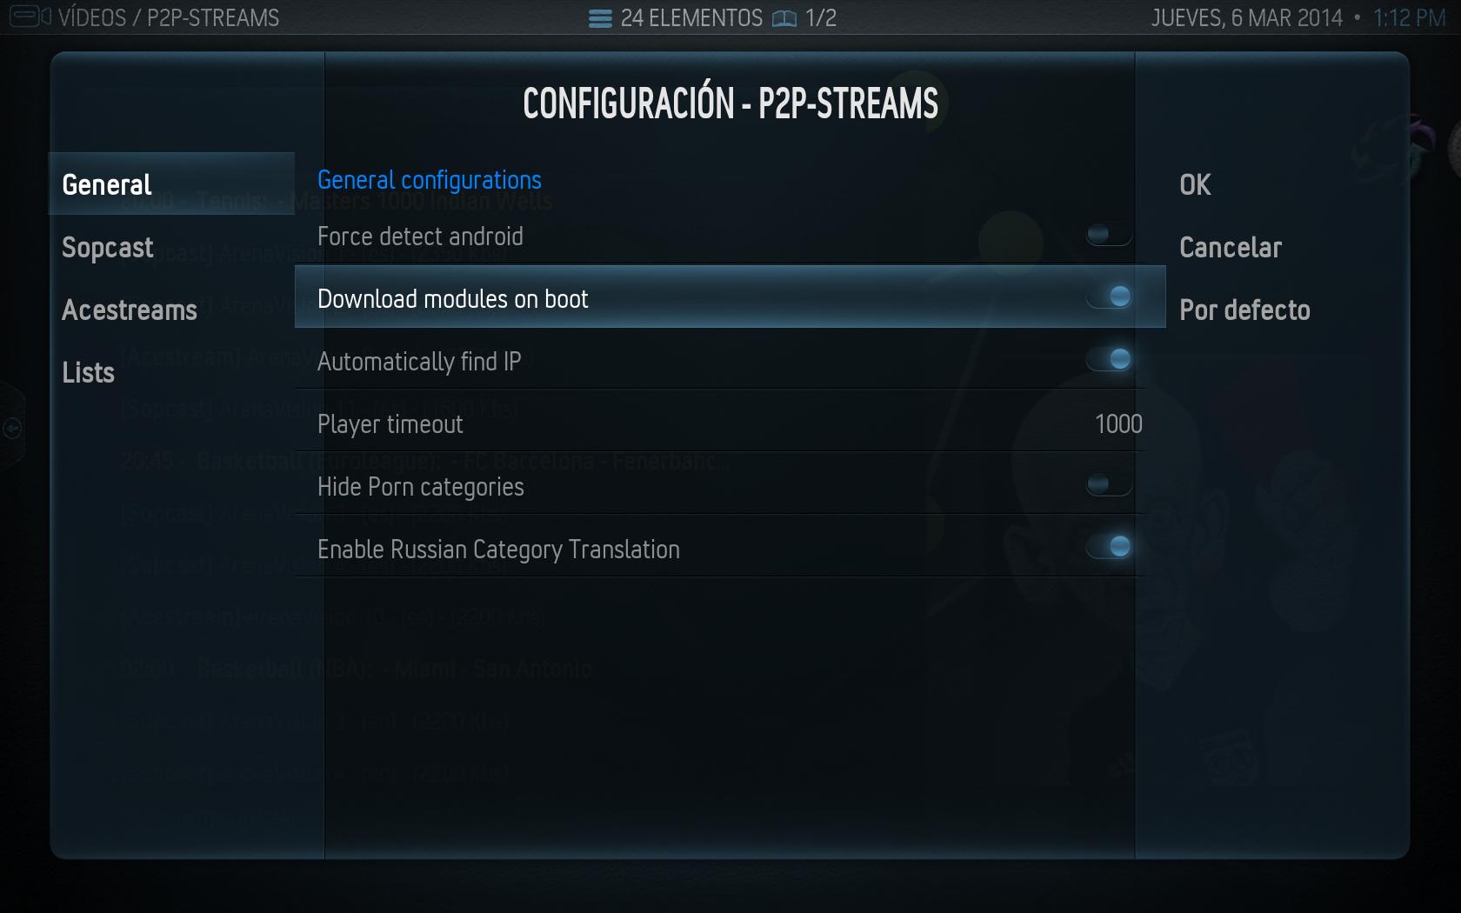Edit the Player timeout value 1000
Image resolution: width=1461 pixels, height=913 pixels.
[1118, 423]
